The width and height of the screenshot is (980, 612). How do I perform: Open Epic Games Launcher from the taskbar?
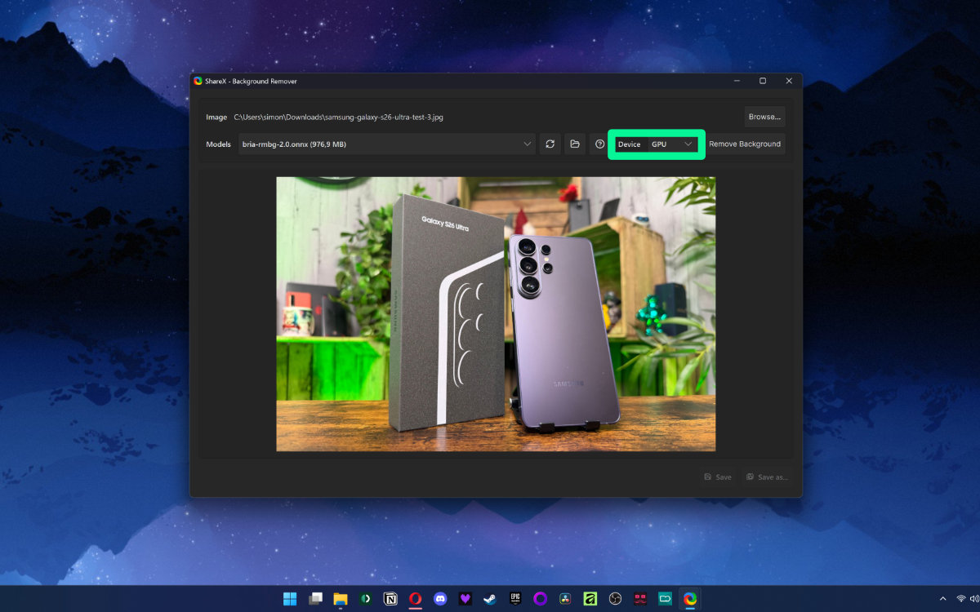[x=515, y=599]
